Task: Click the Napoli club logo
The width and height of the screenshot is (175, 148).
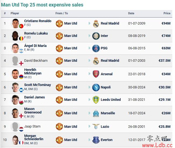Action: [x=96, y=87]
